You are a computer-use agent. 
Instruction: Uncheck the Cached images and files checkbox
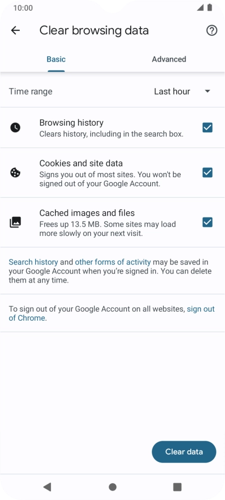[x=208, y=223]
